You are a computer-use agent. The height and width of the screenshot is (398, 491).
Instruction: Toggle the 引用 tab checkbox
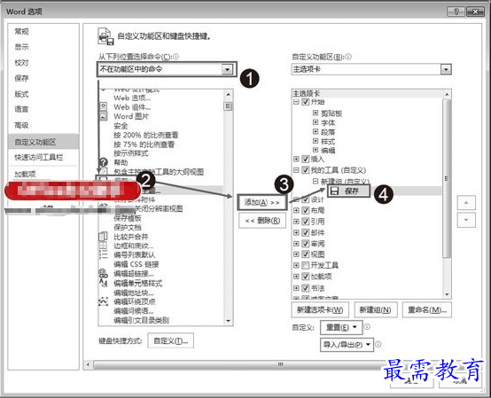point(305,222)
